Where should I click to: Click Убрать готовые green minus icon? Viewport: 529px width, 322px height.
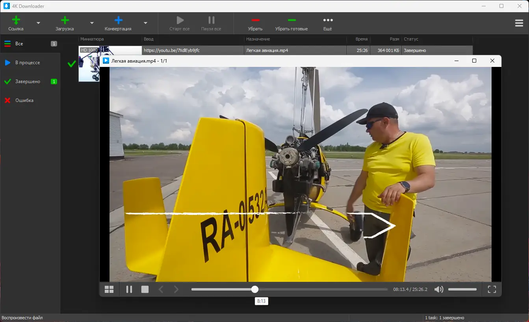click(291, 20)
